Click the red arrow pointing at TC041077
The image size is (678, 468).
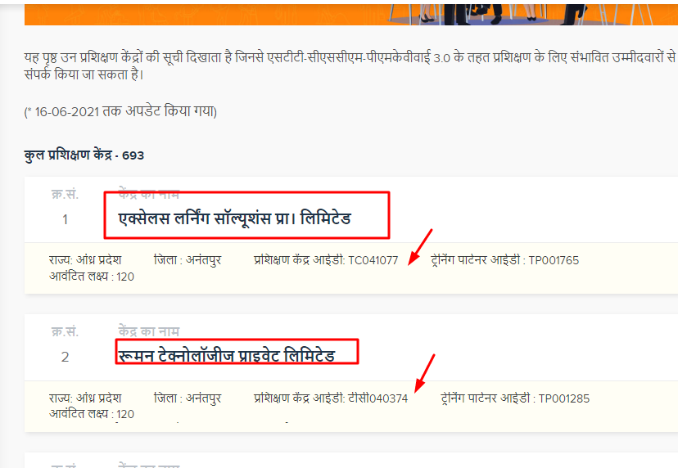click(x=420, y=246)
